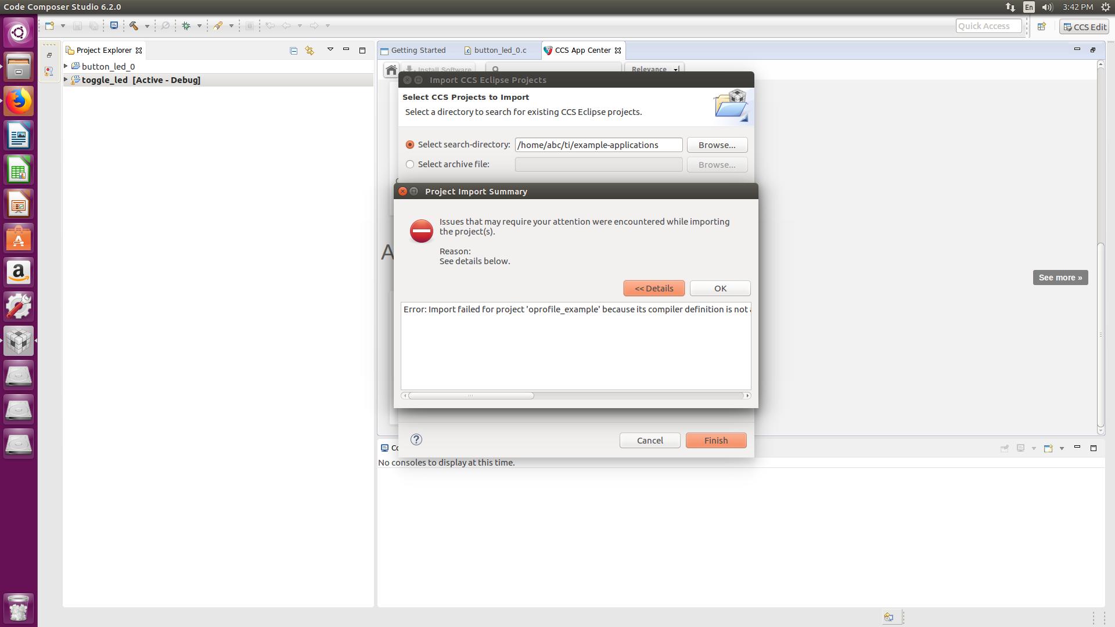Screen dimensions: 1115x627
Task: Select toggle_led [Active - Debug] project
Action: click(x=218, y=80)
